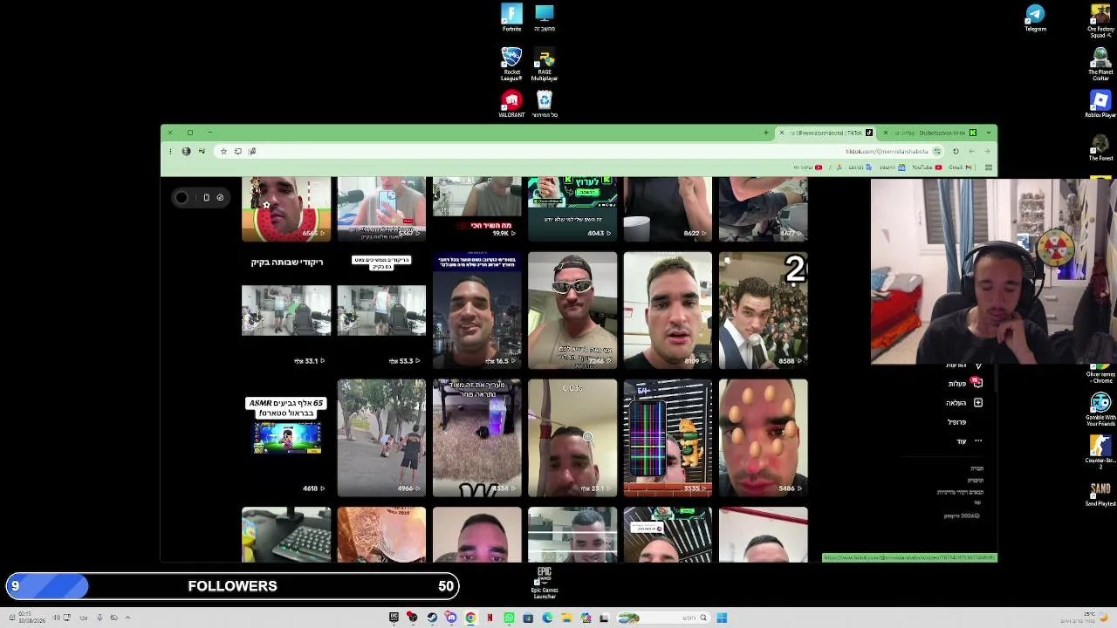The height and width of the screenshot is (628, 1117).
Task: Open the Fortnite desktop shortcut
Action: (x=511, y=17)
